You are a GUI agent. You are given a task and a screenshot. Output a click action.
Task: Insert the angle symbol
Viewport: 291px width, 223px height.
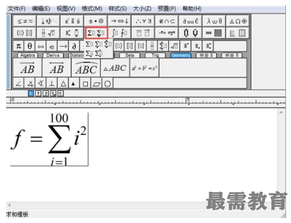point(18,84)
